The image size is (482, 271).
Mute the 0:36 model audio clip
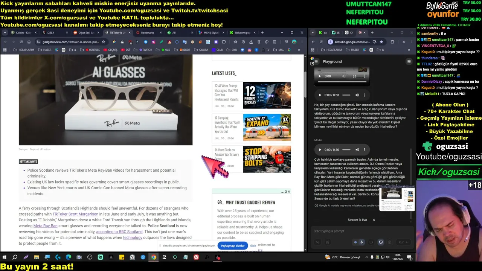coord(357,150)
